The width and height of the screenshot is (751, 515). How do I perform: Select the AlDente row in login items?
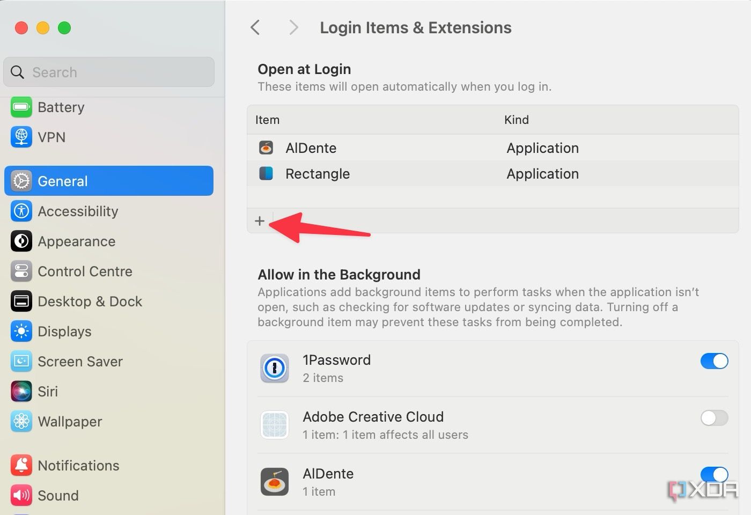point(492,148)
